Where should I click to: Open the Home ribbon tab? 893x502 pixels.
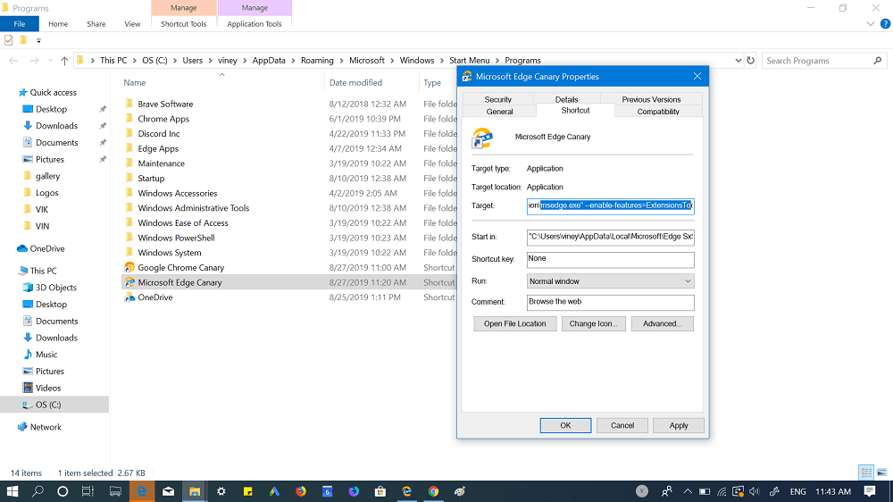58,24
